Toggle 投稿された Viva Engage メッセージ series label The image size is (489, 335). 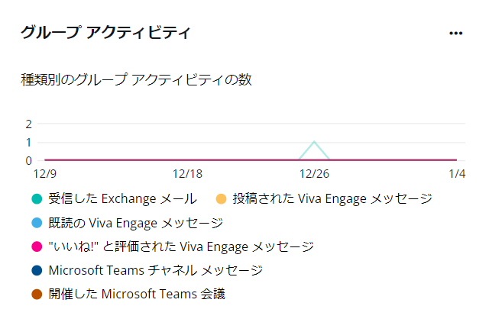coord(332,198)
